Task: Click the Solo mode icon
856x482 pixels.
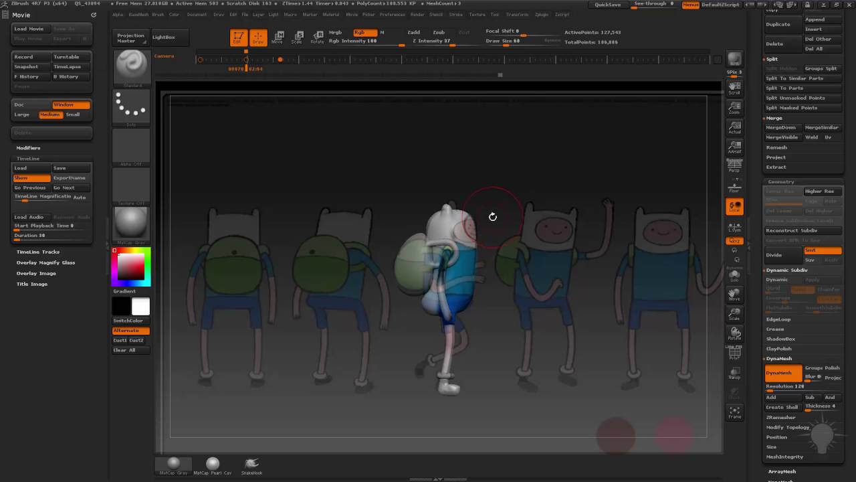Action: point(734,275)
